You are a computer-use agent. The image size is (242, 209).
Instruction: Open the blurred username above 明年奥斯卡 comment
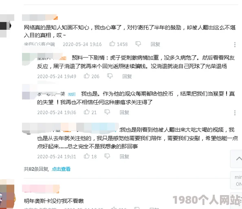(x=41, y=189)
